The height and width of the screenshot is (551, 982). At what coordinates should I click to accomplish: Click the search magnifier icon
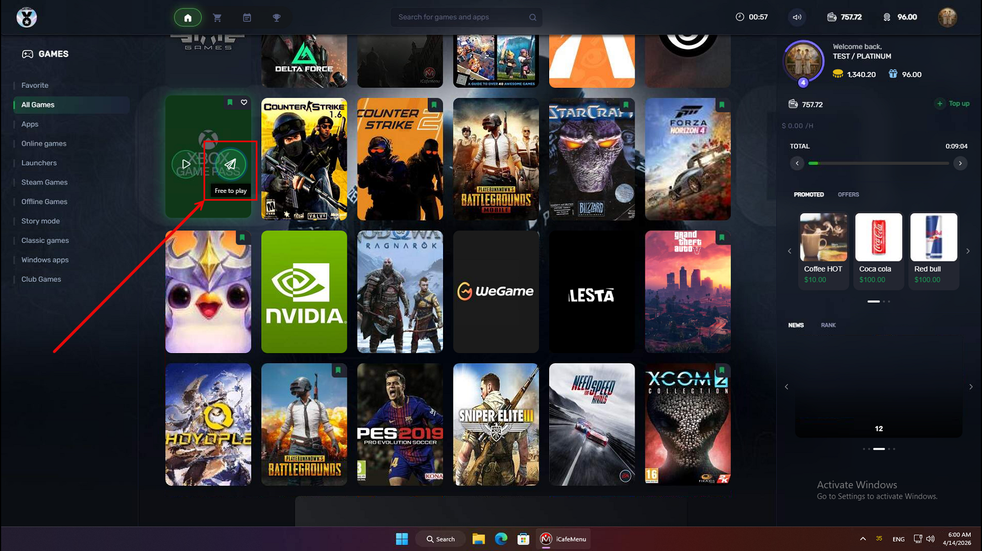pos(532,17)
